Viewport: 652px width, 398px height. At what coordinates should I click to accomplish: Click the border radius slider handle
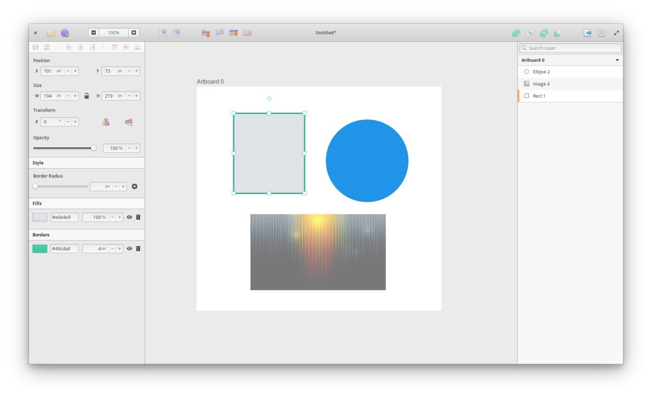36,187
